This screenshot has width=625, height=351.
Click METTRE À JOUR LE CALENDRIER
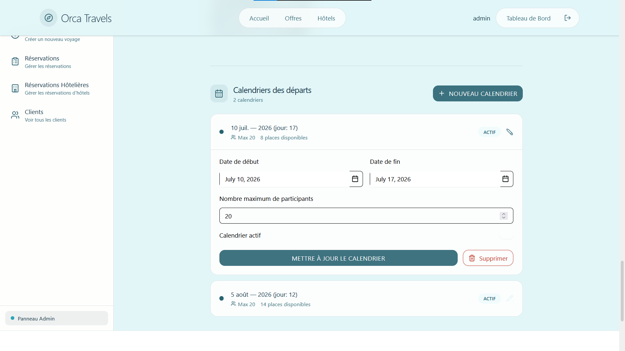tap(338, 258)
